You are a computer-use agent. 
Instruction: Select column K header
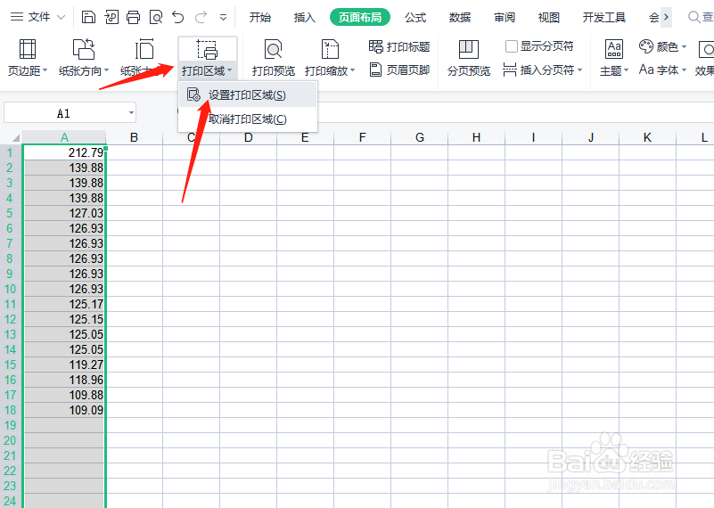coord(647,137)
